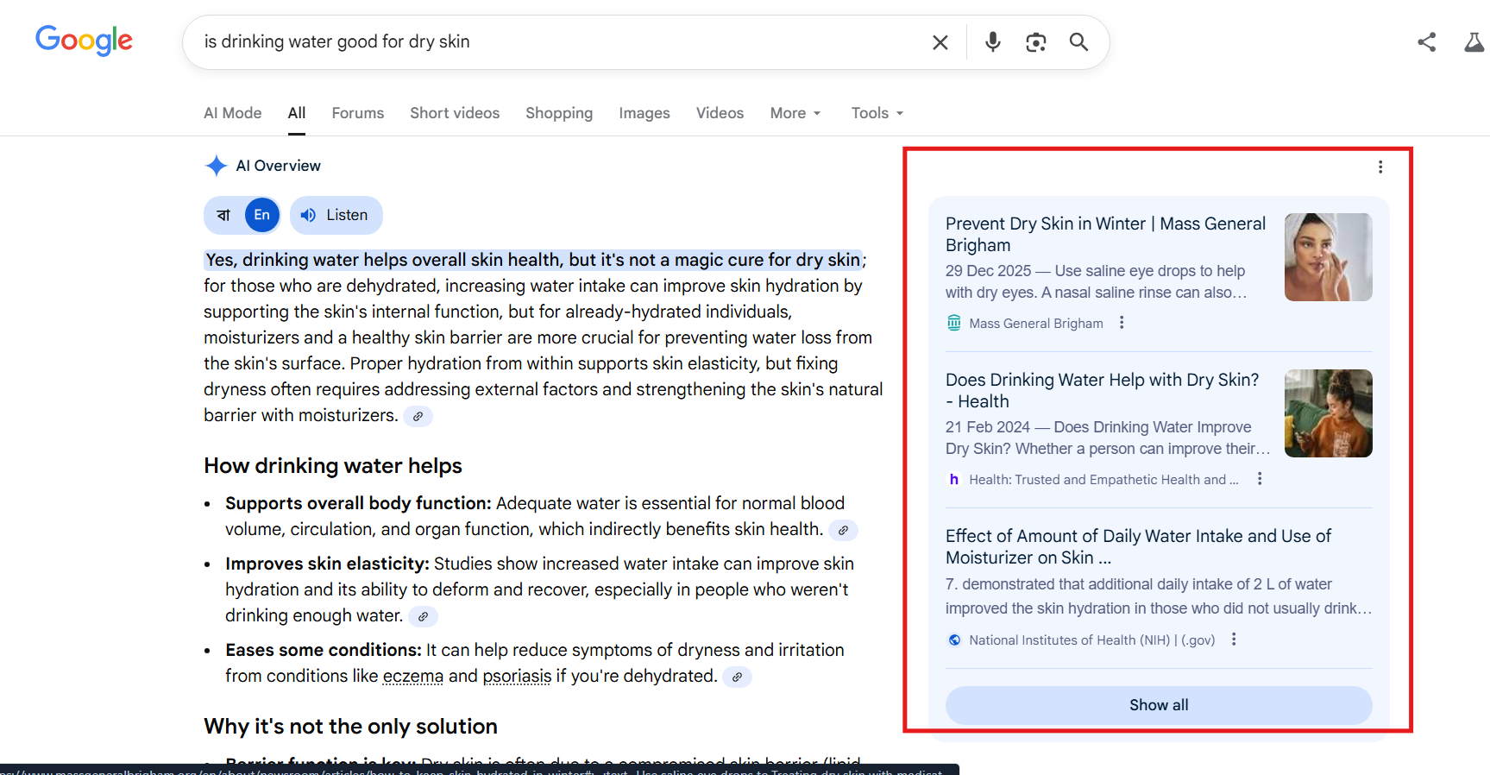Click the Mass General Brigham article thumbnail
Viewport: 1490px width, 775px height.
(1328, 257)
